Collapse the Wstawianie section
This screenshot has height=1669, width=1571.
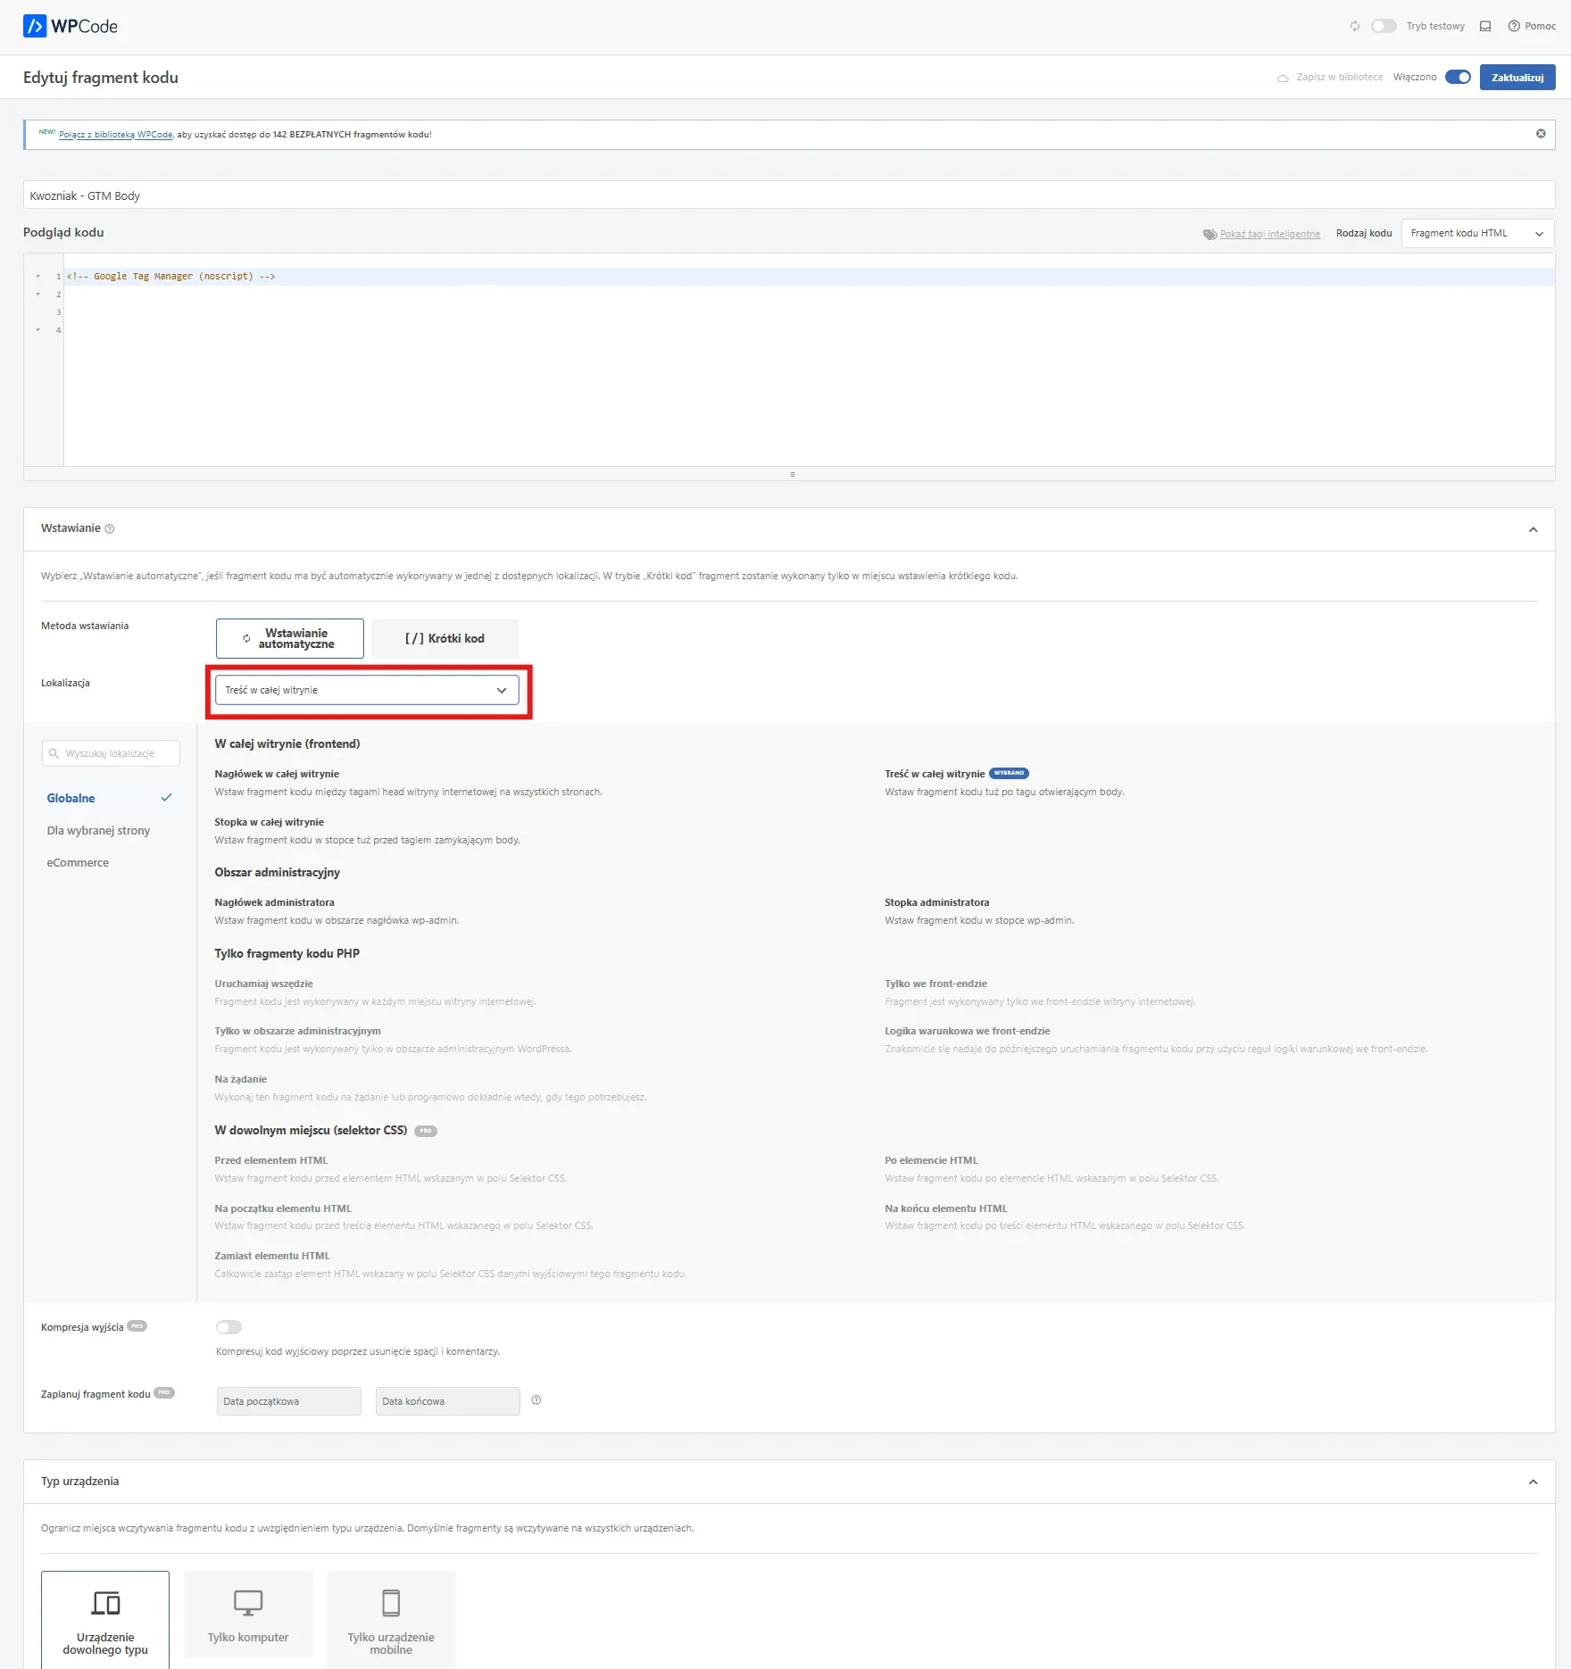pyautogui.click(x=1533, y=529)
